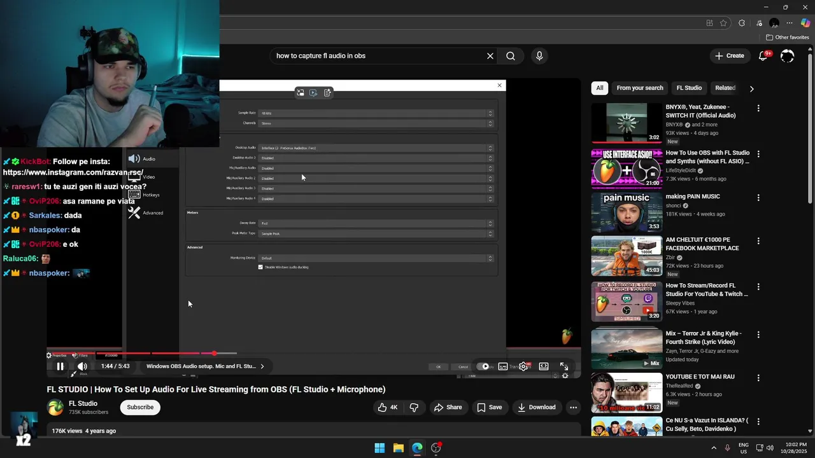
Task: Clear the YouTube search text with the X
Action: (490, 56)
